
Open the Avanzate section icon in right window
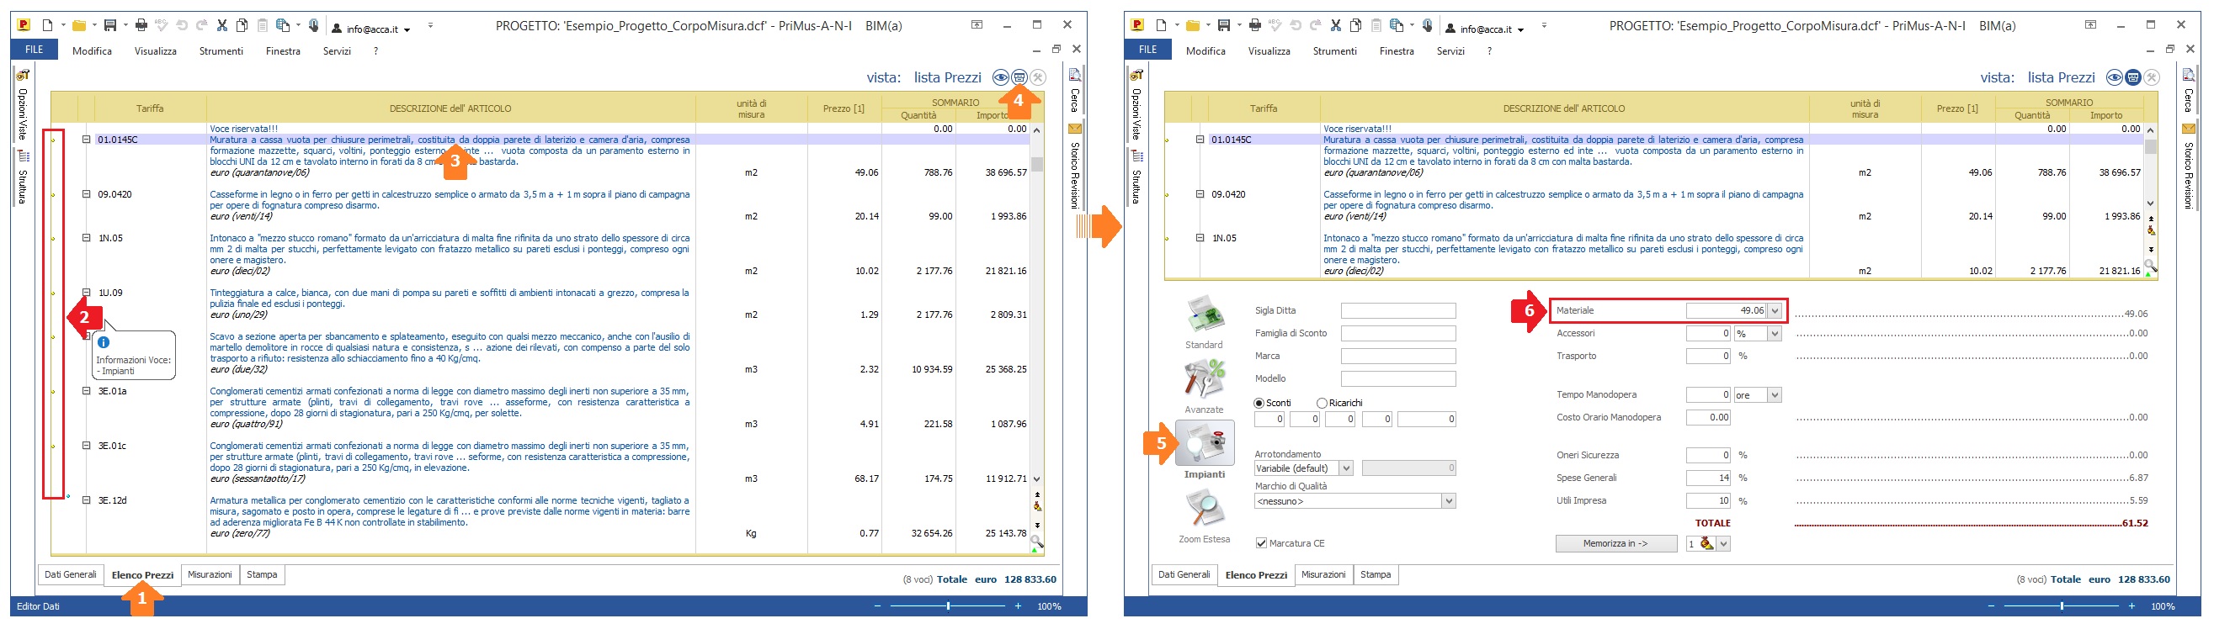coord(1204,379)
